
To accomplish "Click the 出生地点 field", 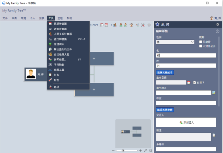I will (x=184, y=93).
